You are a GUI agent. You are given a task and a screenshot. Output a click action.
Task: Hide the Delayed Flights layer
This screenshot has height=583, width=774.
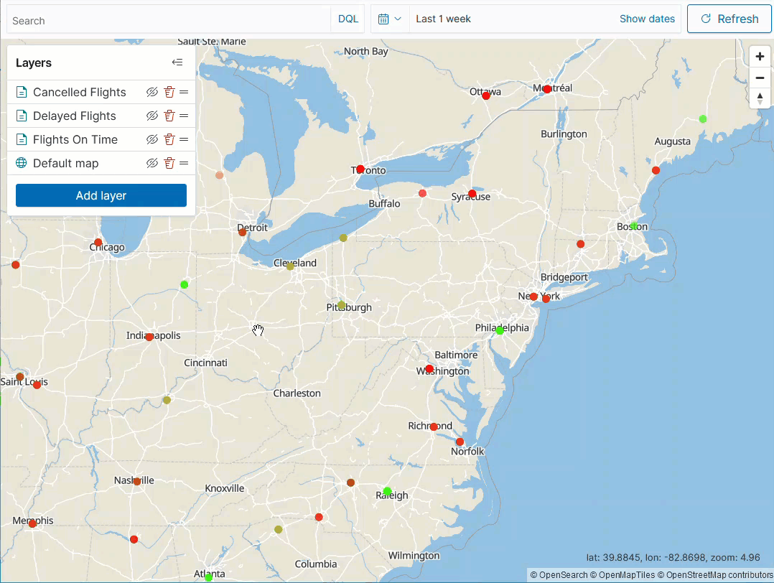[152, 116]
